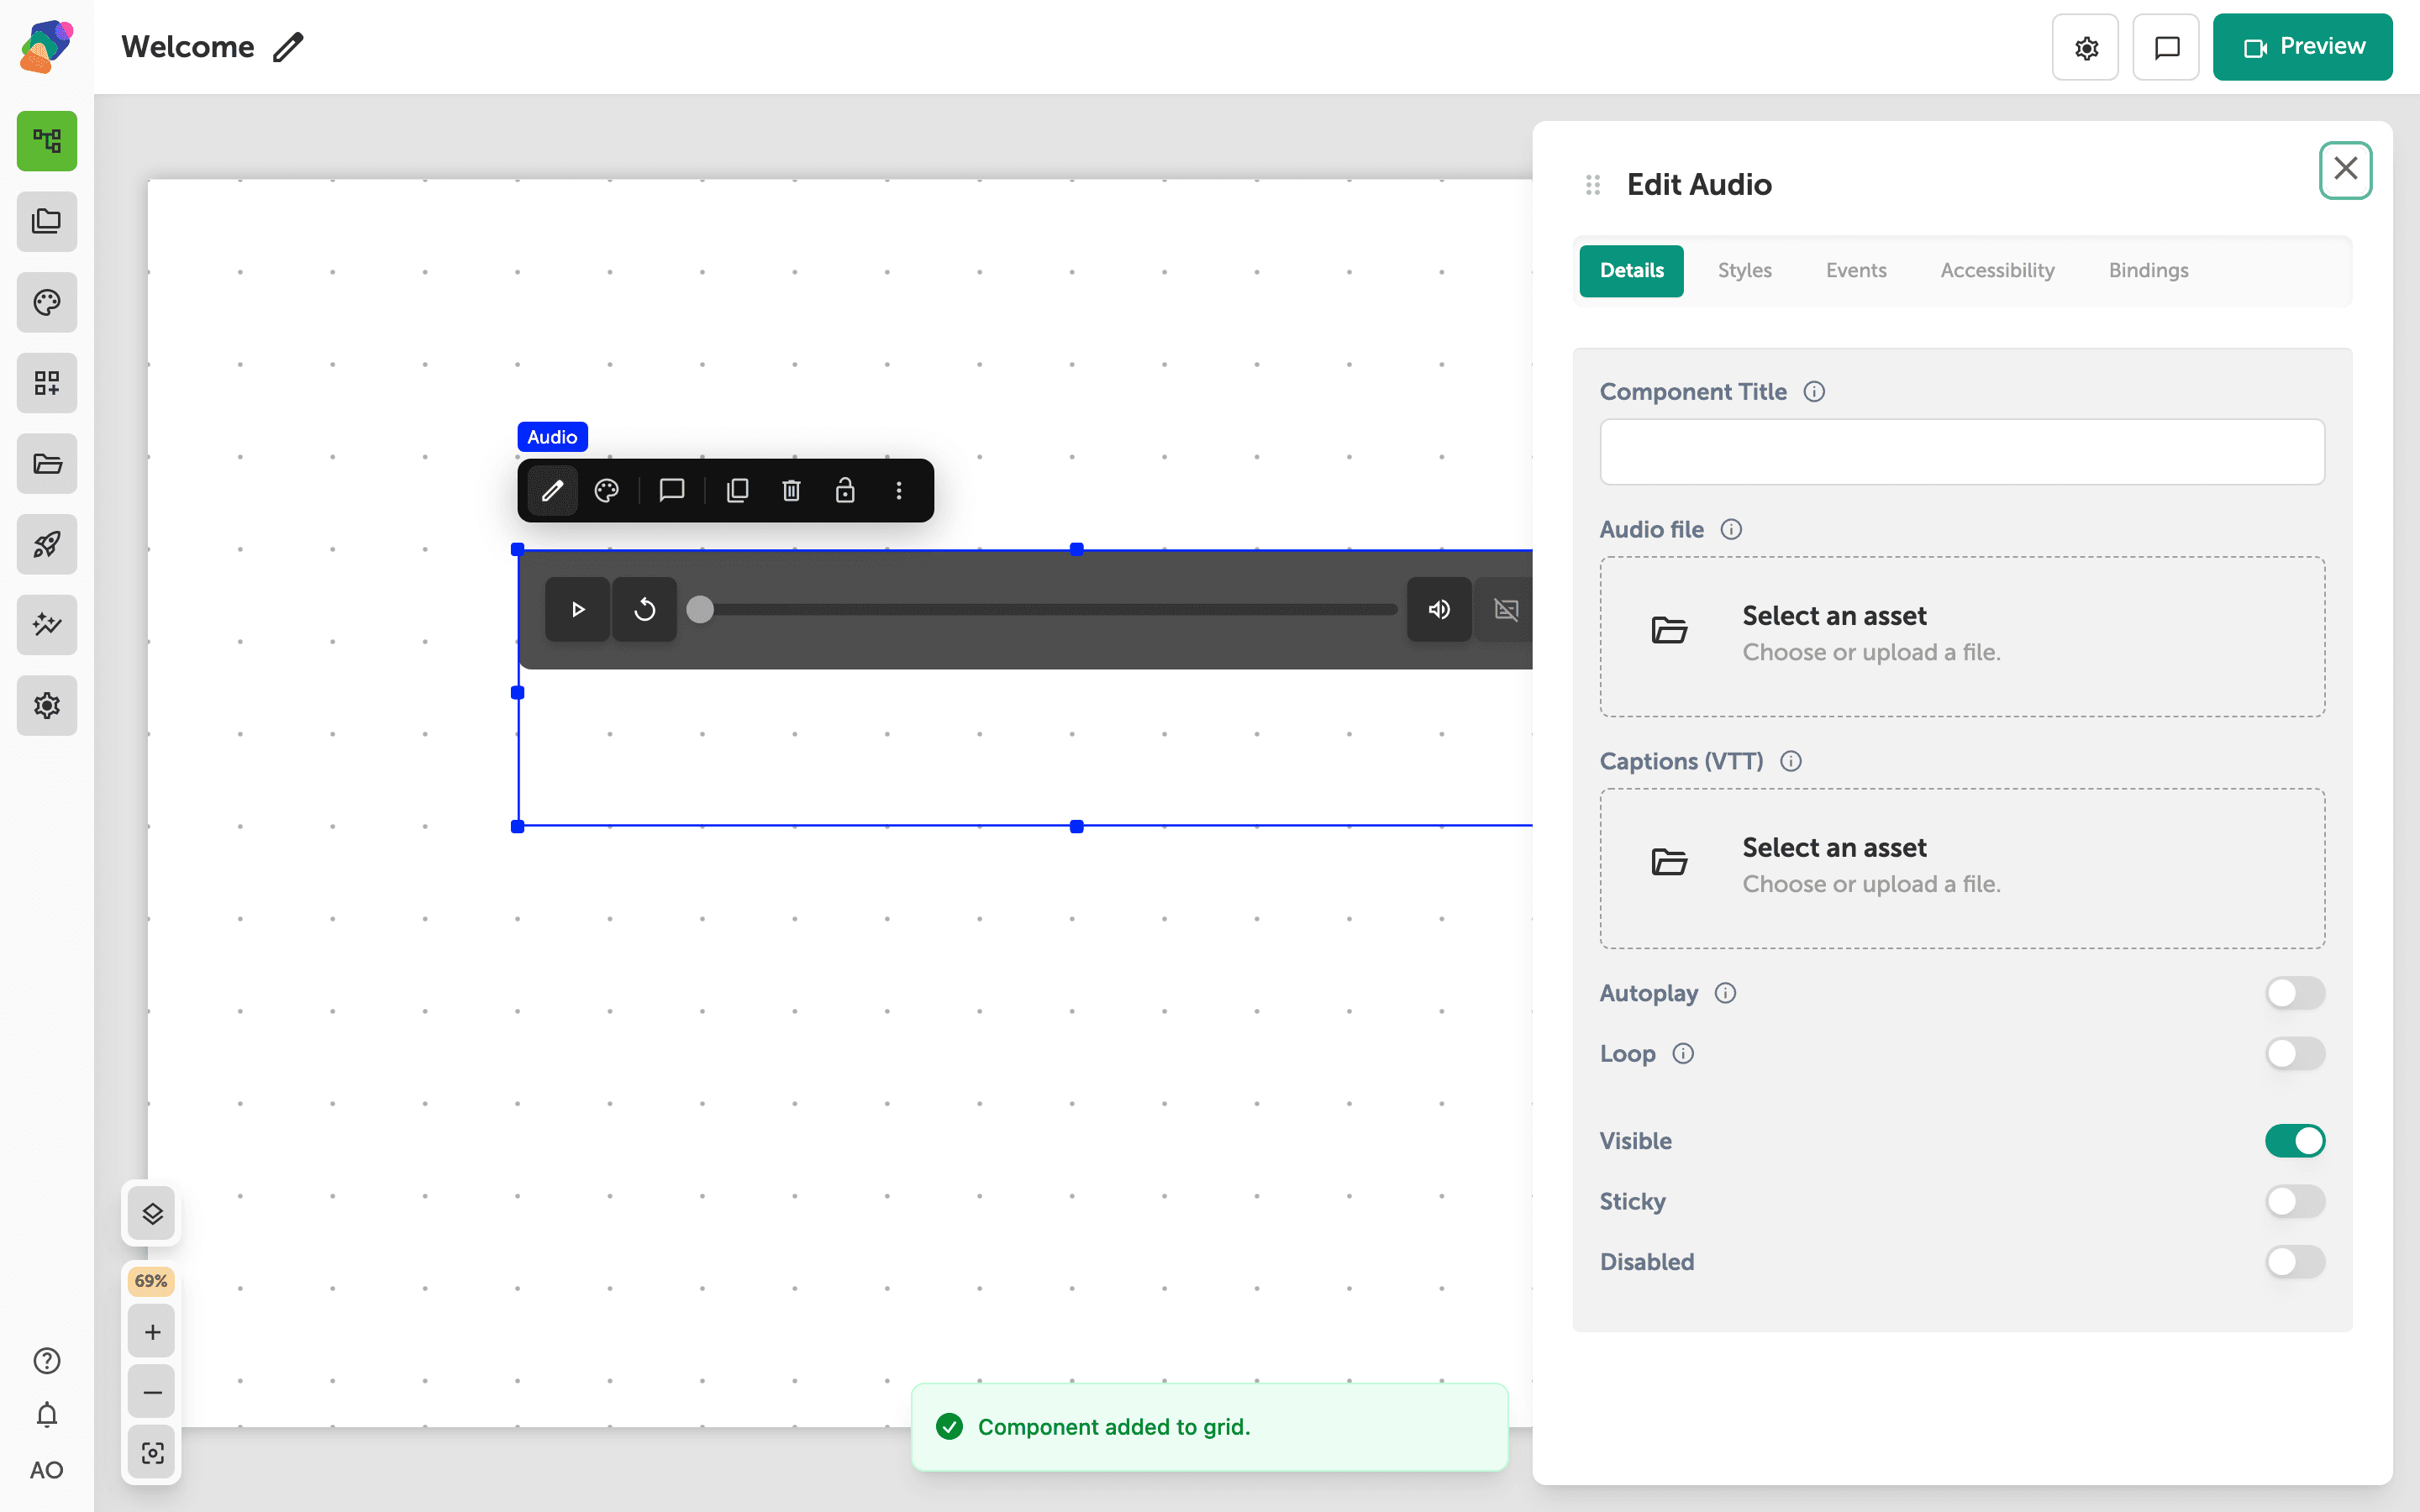Switch to the Accessibility tab
The image size is (2420, 1512).
click(x=1997, y=271)
